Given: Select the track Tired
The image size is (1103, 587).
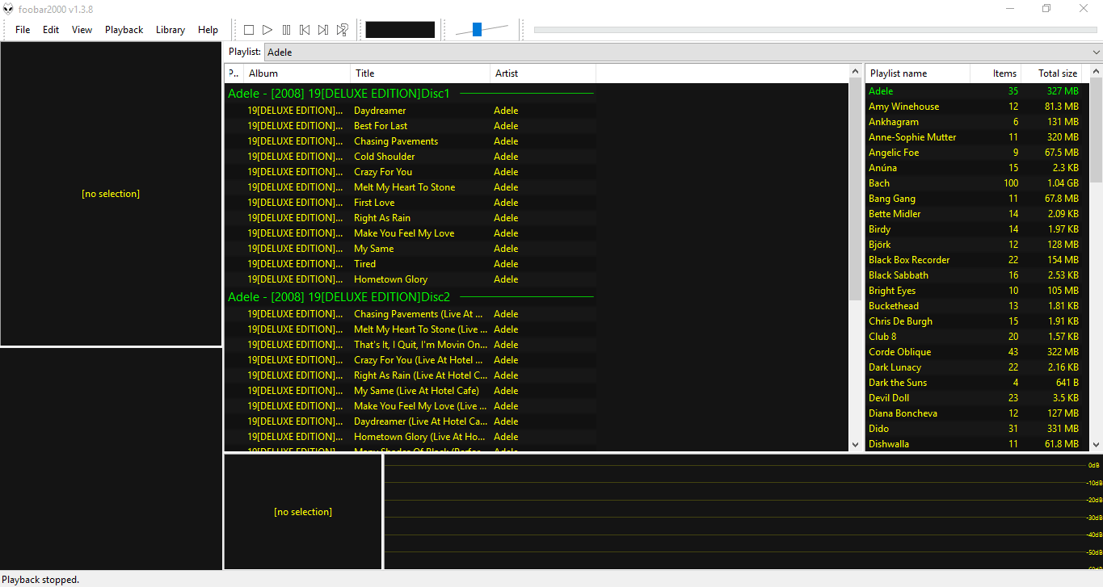Looking at the screenshot, I should [x=410, y=264].
